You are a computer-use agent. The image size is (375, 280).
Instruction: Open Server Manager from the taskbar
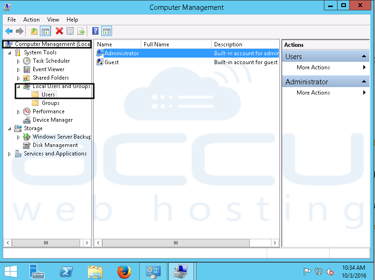pyautogui.click(x=37, y=272)
